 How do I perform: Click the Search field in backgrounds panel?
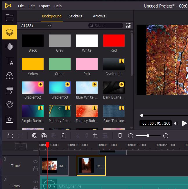tap(106, 26)
